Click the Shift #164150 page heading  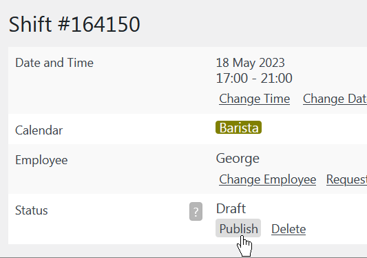(74, 24)
